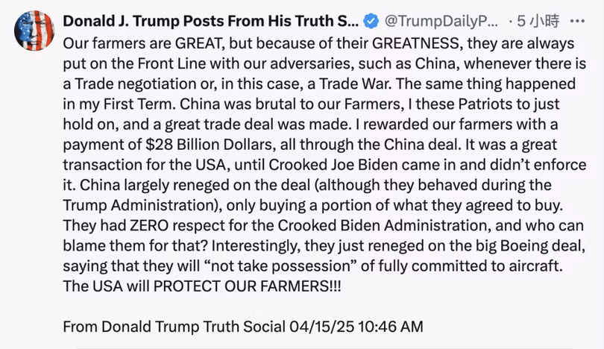Image resolution: width=604 pixels, height=349 pixels.
Task: Open the three-dot more options menu
Action: click(x=576, y=21)
